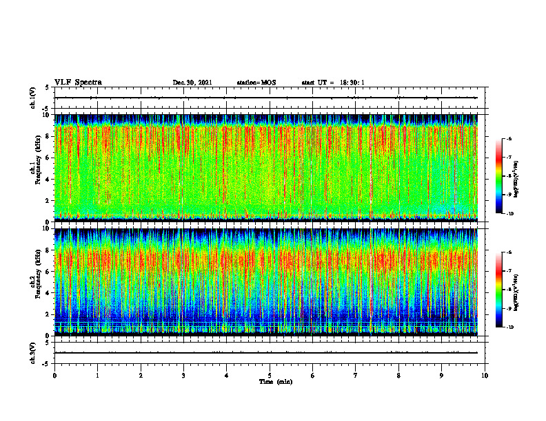Image resolution: width=546 pixels, height=421 pixels.
Task: Click the ch.1 spectrogram color scale bar
Action: click(498, 176)
